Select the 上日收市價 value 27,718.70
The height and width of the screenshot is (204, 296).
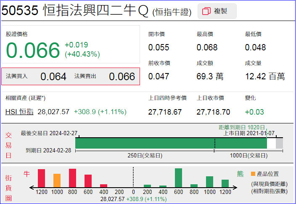click(x=213, y=112)
